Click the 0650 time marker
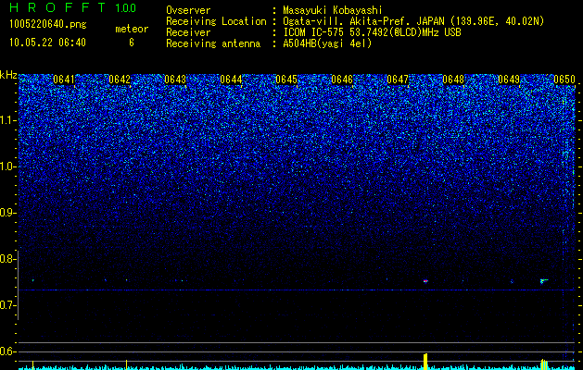Image resolution: width=583 pixels, height=370 pixels. click(x=564, y=80)
